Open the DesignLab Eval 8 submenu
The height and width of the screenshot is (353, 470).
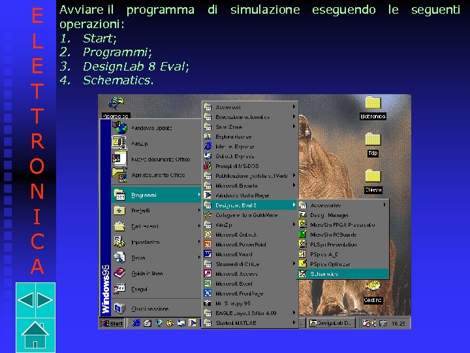[x=250, y=205]
